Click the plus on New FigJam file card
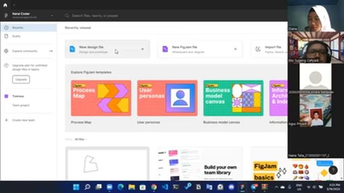The height and width of the screenshot is (193, 344). 235,49
